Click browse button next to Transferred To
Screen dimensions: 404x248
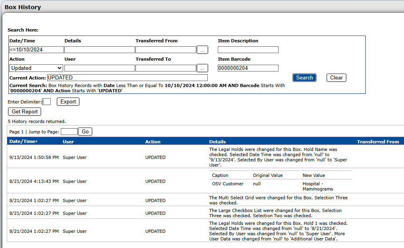tap(203, 68)
